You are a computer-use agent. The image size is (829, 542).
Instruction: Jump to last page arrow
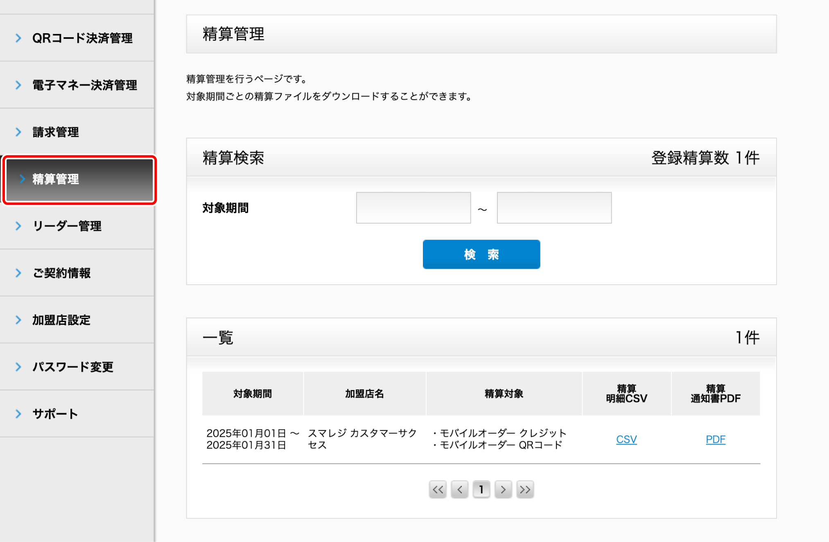click(x=525, y=489)
